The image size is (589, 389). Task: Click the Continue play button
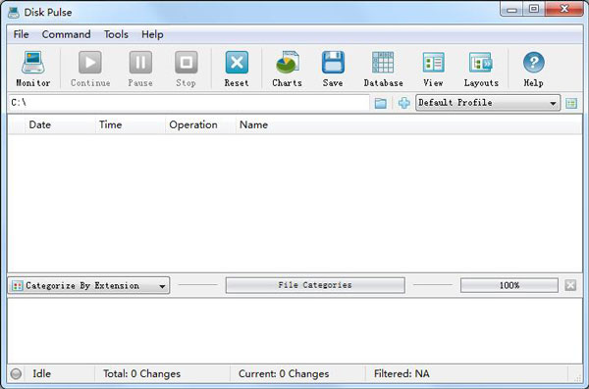pos(90,69)
